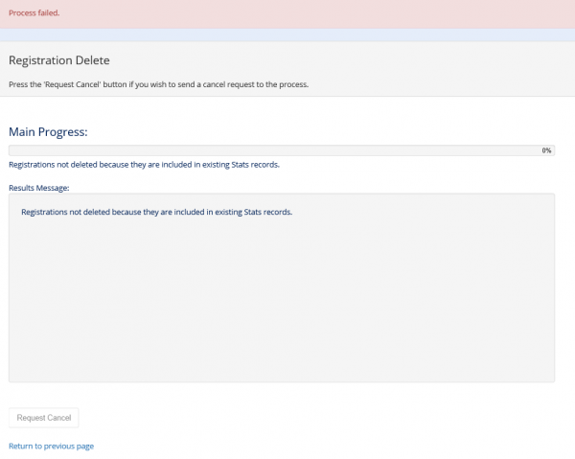Screen dimensions: 575x459
Task: Focus the Results Message output box
Action: coord(282,287)
